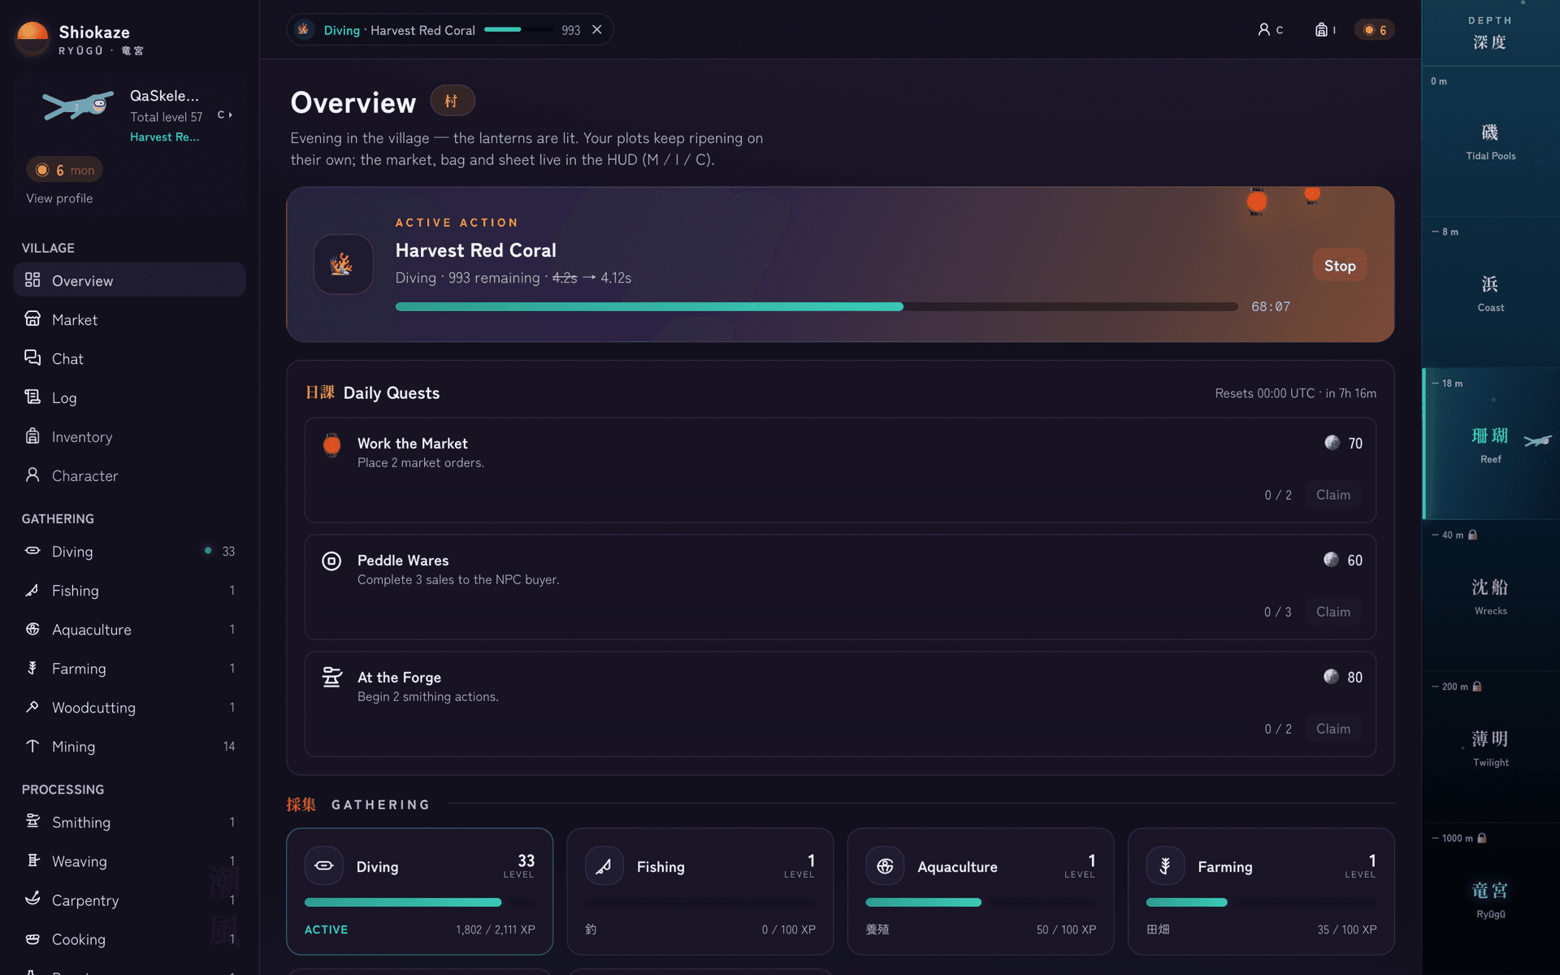Click the Diving XP progress bar

420,902
